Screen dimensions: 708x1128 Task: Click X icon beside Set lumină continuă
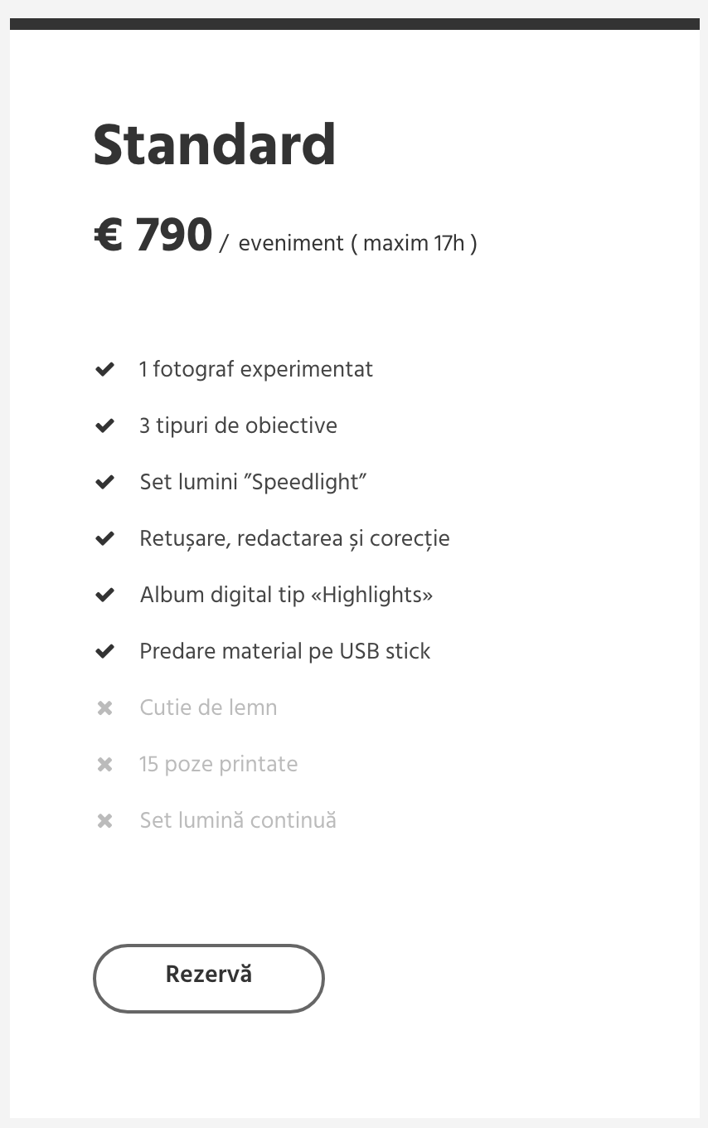[104, 821]
